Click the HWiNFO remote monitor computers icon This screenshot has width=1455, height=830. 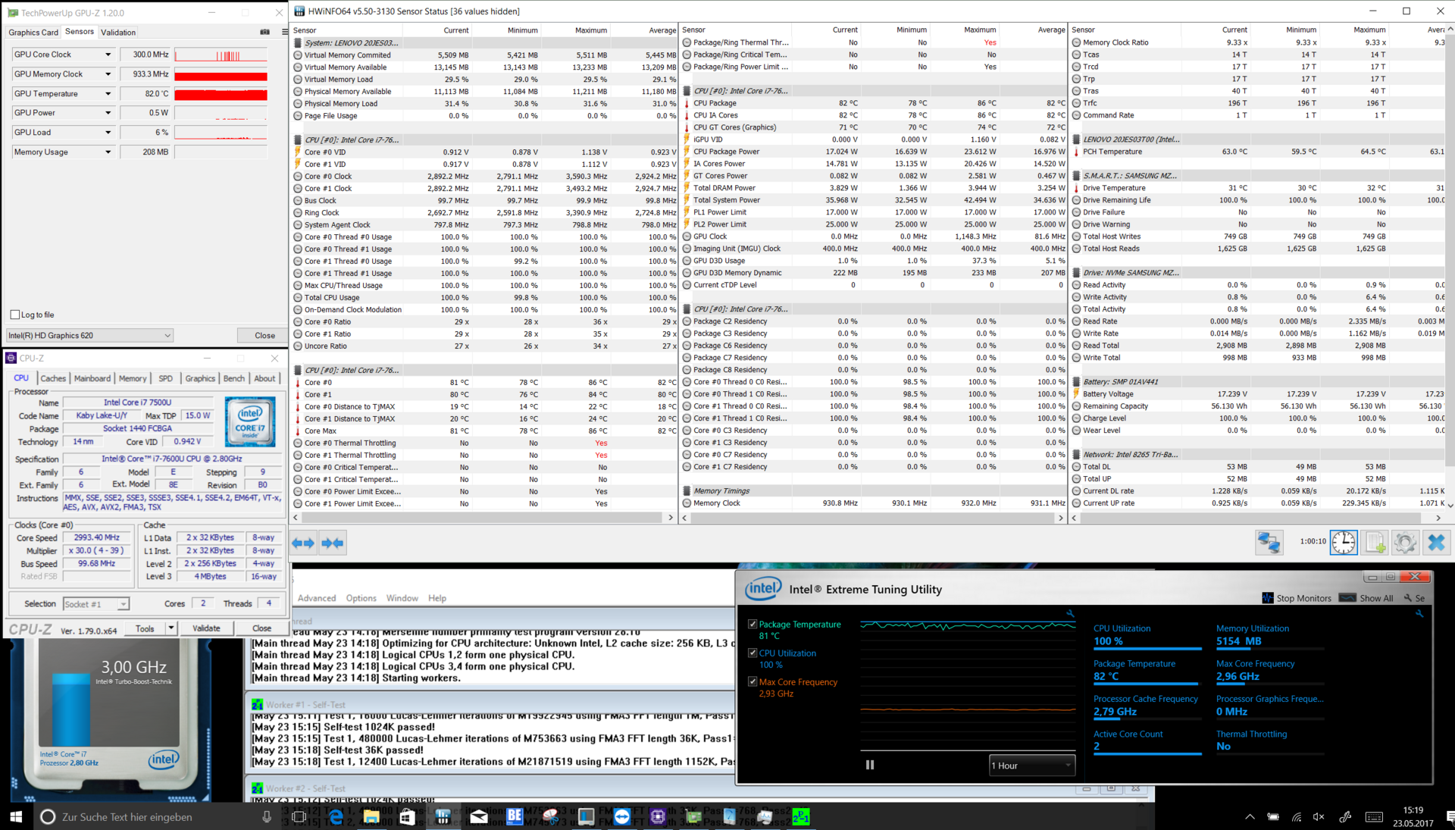tap(1269, 542)
